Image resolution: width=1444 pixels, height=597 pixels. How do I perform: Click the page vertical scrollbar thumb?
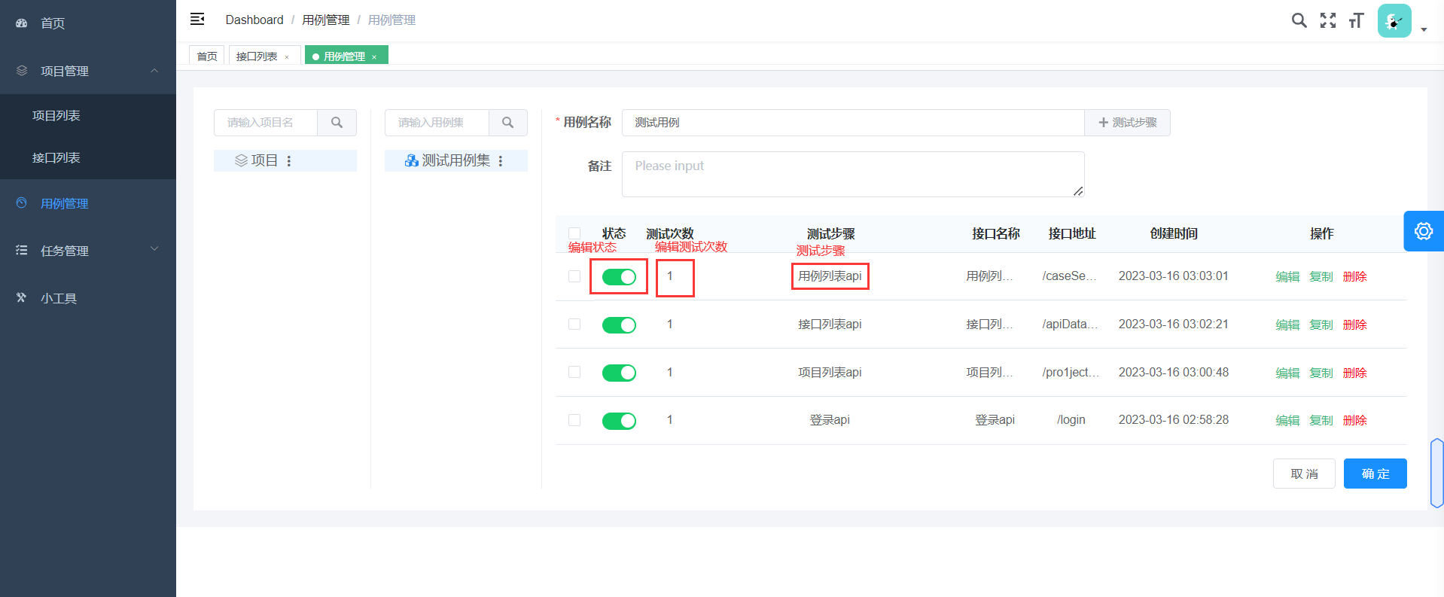click(x=1436, y=473)
